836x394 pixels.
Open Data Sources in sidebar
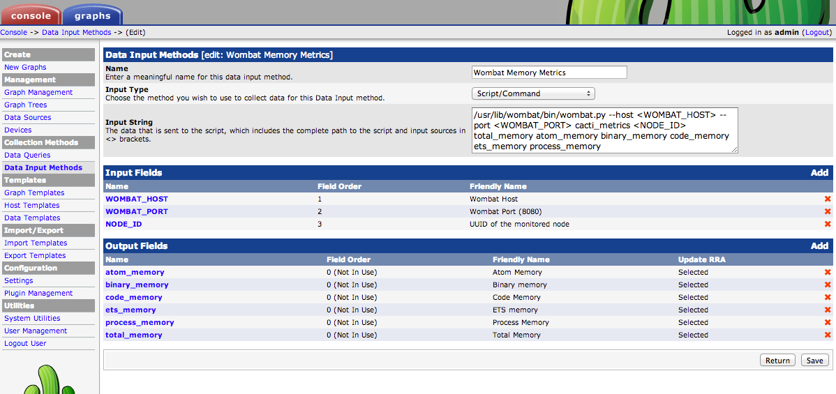coord(28,117)
